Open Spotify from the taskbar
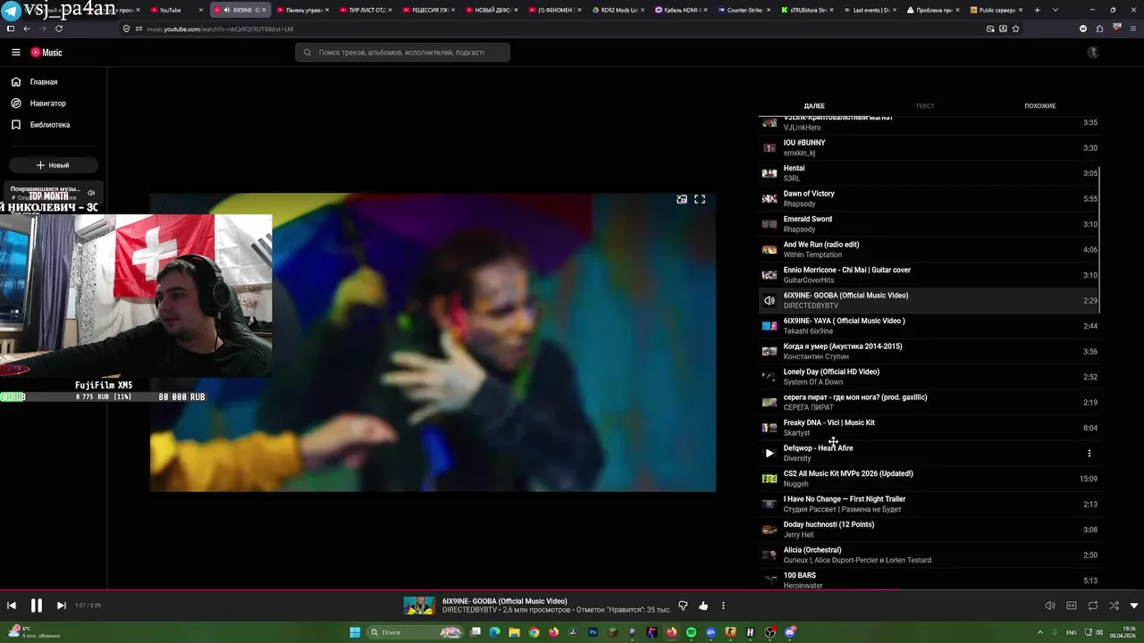This screenshot has width=1144, height=643. [x=691, y=632]
